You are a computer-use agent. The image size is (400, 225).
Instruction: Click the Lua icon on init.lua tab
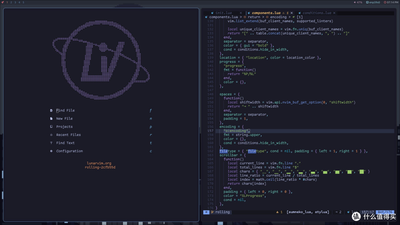212,13
